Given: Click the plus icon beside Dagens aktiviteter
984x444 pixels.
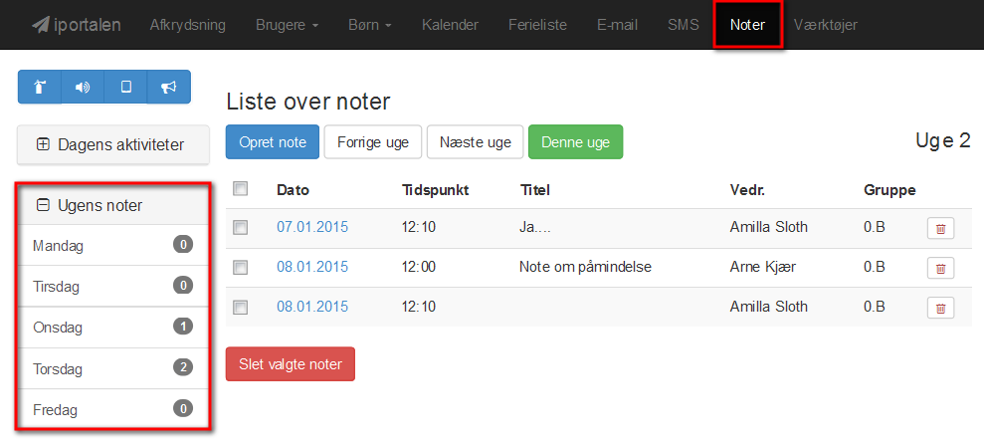Looking at the screenshot, I should coord(43,145).
